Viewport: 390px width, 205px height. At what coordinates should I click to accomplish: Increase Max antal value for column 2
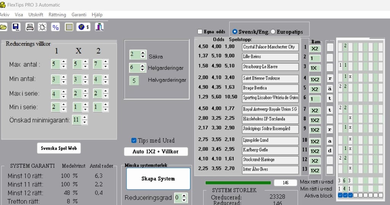(106, 62)
